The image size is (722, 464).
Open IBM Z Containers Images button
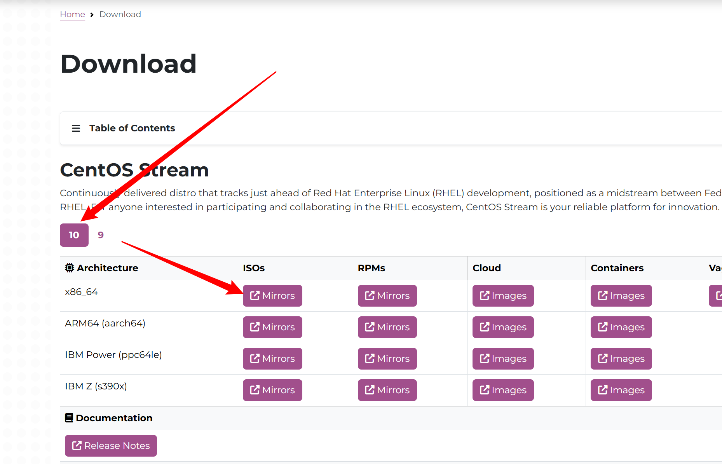click(621, 390)
